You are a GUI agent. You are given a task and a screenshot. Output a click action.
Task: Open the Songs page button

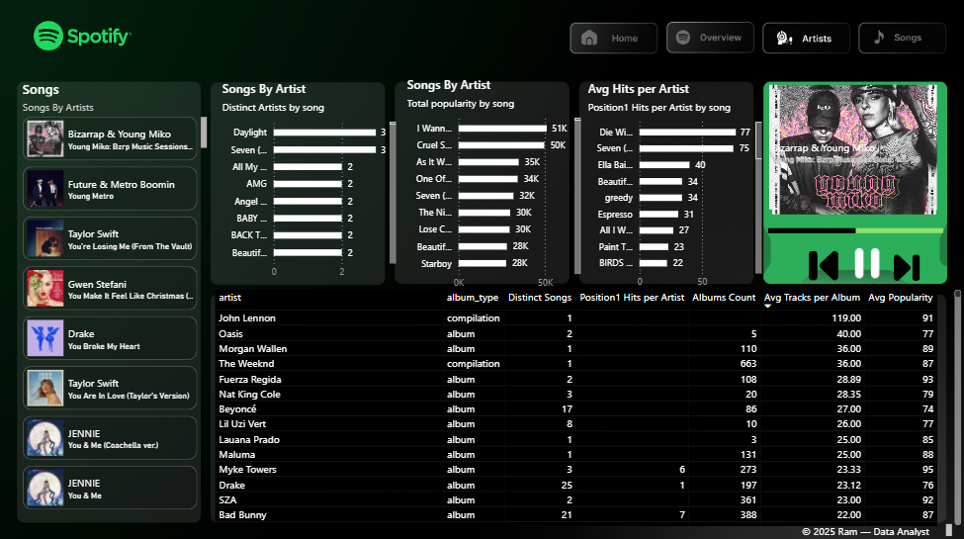896,38
